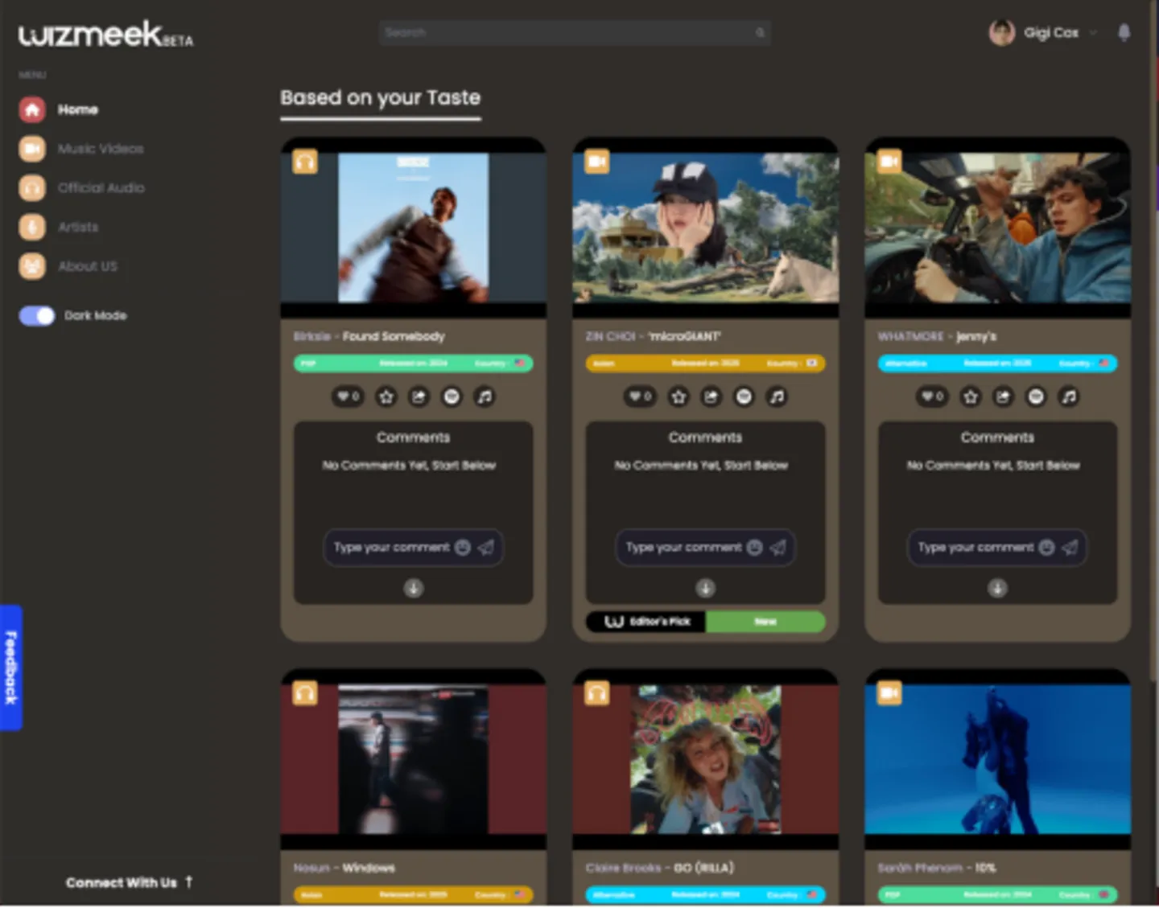The height and width of the screenshot is (908, 1159).
Task: Click the blue Feedback side button
Action: coord(10,668)
